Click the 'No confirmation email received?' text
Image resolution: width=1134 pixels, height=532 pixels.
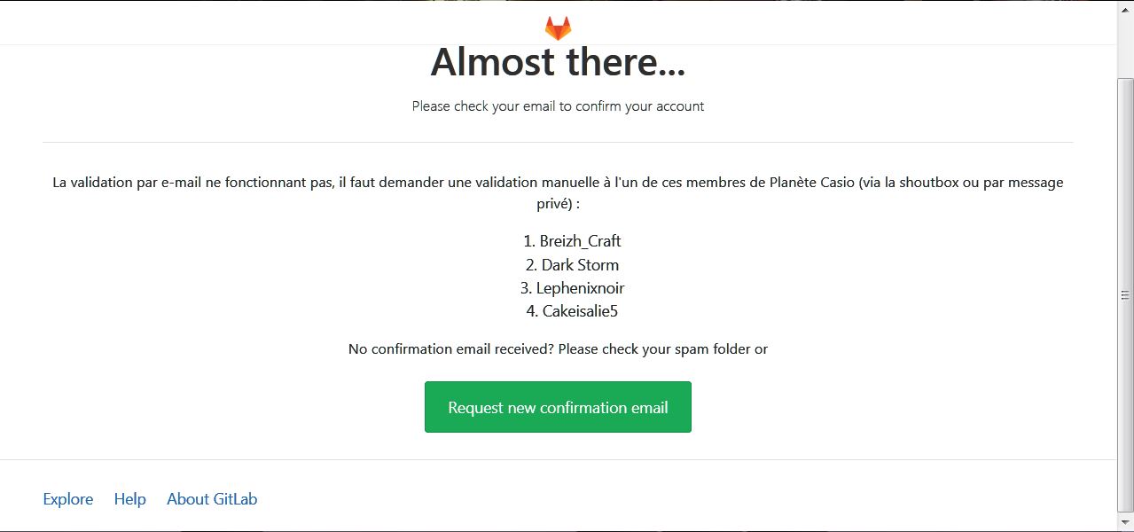(451, 348)
